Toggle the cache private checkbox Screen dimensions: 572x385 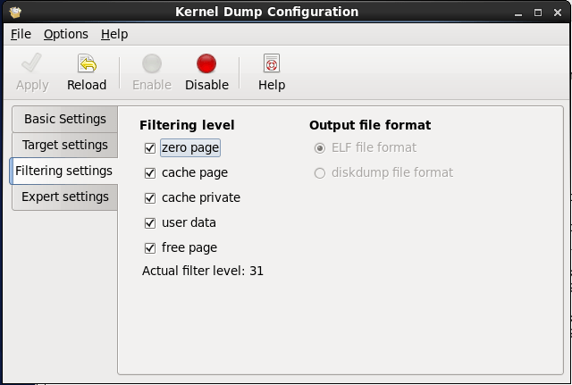click(x=150, y=198)
